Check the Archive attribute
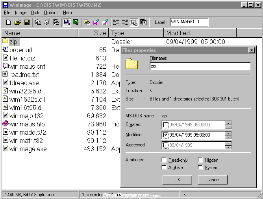The image size is (263, 199). tap(164, 167)
